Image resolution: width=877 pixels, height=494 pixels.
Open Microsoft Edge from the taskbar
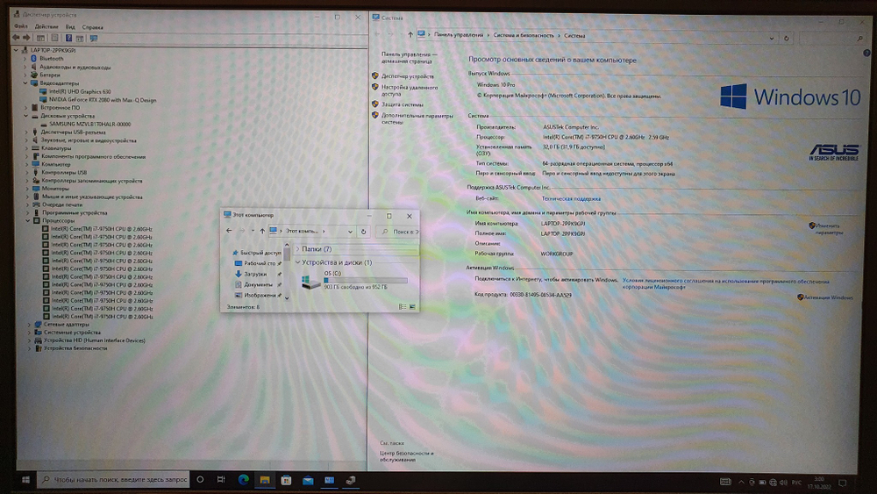click(243, 479)
